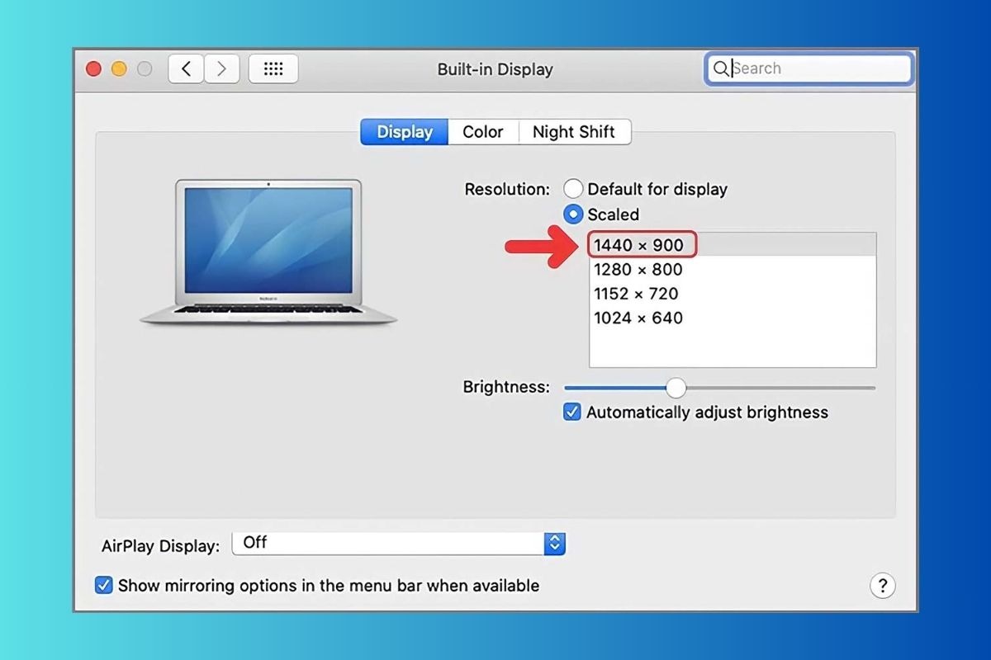Go back with the left chevron button
Viewport: 991px width, 660px height.
coord(187,69)
